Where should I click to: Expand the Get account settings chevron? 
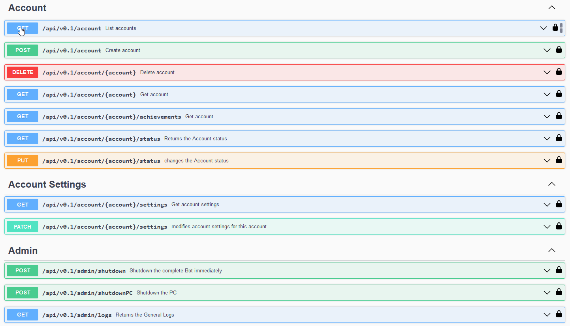[x=547, y=205]
